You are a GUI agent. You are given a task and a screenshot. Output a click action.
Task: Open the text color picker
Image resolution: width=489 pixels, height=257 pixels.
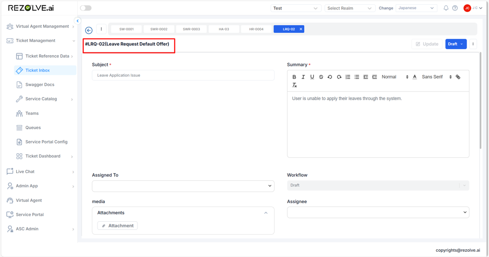(x=415, y=77)
